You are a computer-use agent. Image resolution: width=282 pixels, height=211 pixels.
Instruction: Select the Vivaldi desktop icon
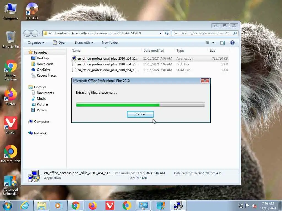[11, 125]
